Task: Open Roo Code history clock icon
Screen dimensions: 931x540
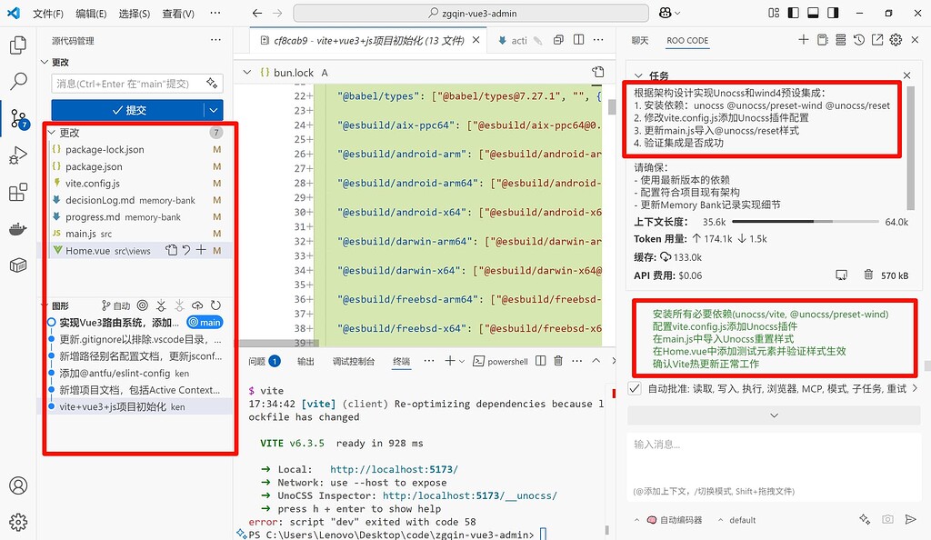Action: click(x=859, y=40)
